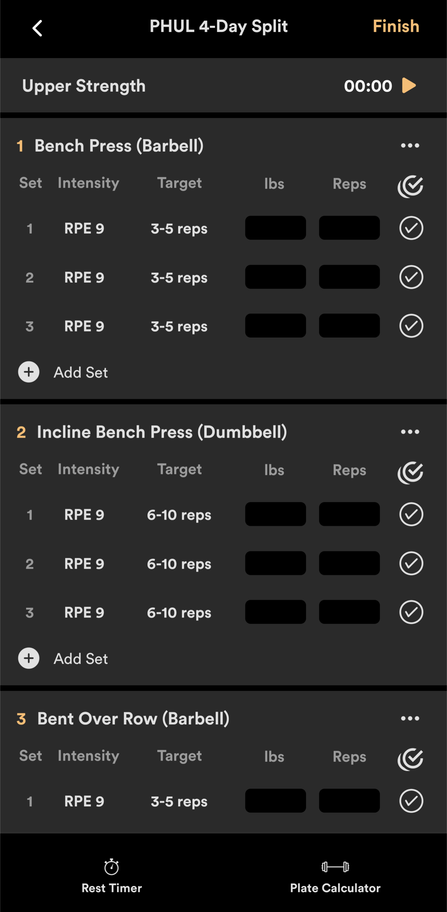Check off Bent Over Row set 1
The height and width of the screenshot is (912, 447).
click(x=411, y=801)
